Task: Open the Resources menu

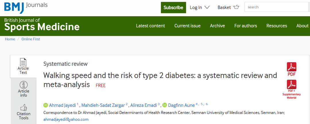Action: (277, 26)
